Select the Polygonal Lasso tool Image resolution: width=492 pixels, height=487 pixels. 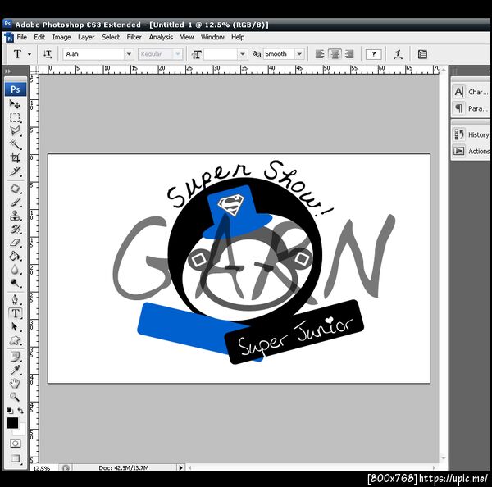15,131
